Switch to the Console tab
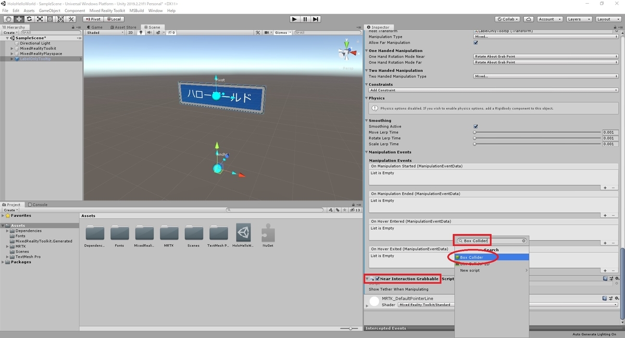 point(38,204)
